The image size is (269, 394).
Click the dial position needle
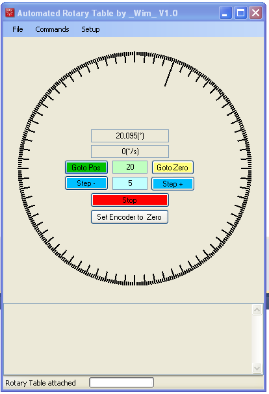(x=169, y=74)
